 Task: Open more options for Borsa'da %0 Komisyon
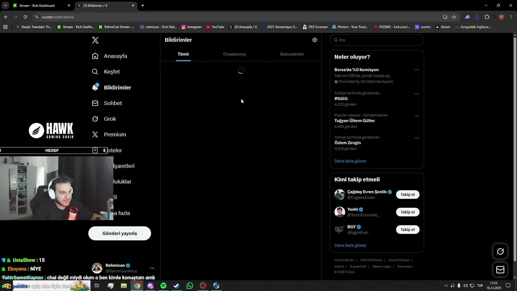click(417, 70)
